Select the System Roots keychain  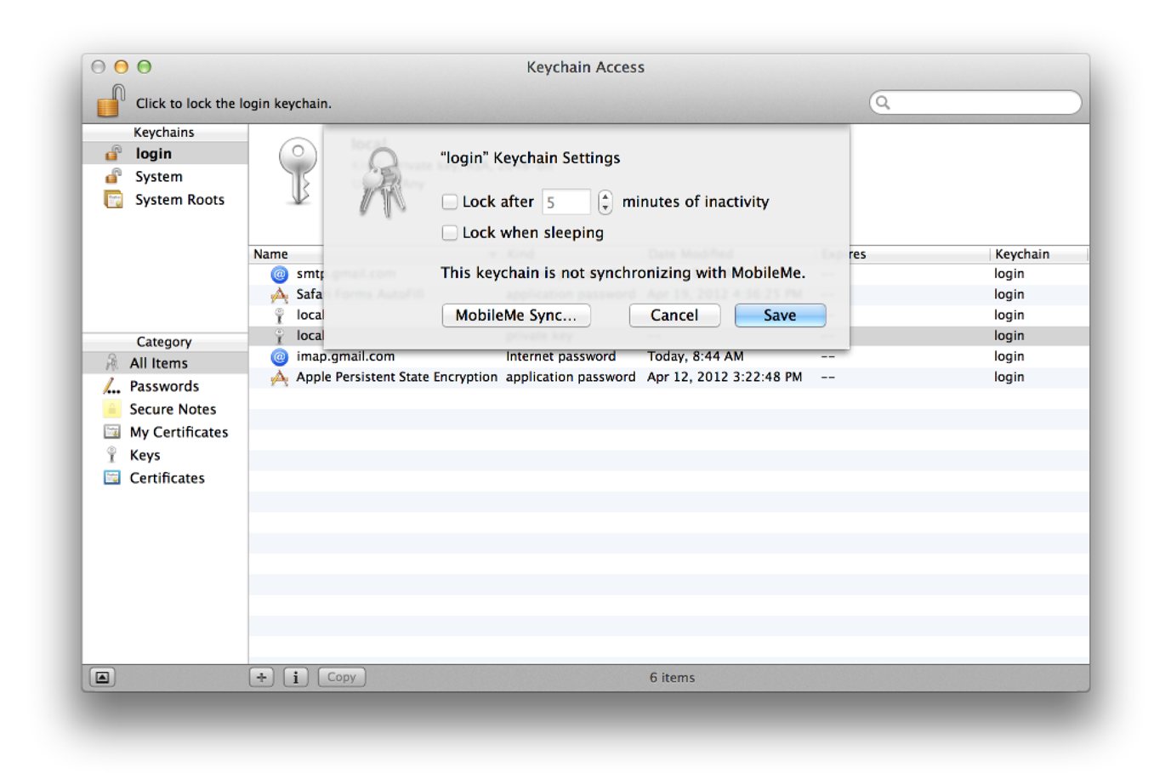179,199
